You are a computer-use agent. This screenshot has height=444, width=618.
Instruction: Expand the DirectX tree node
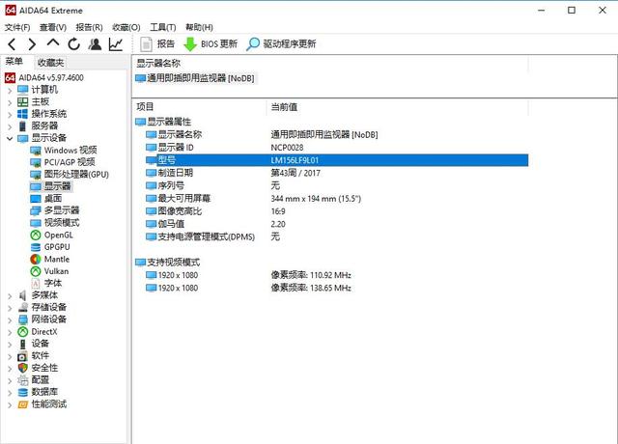coord(10,332)
